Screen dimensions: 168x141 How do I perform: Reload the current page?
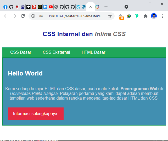click(x=23, y=16)
